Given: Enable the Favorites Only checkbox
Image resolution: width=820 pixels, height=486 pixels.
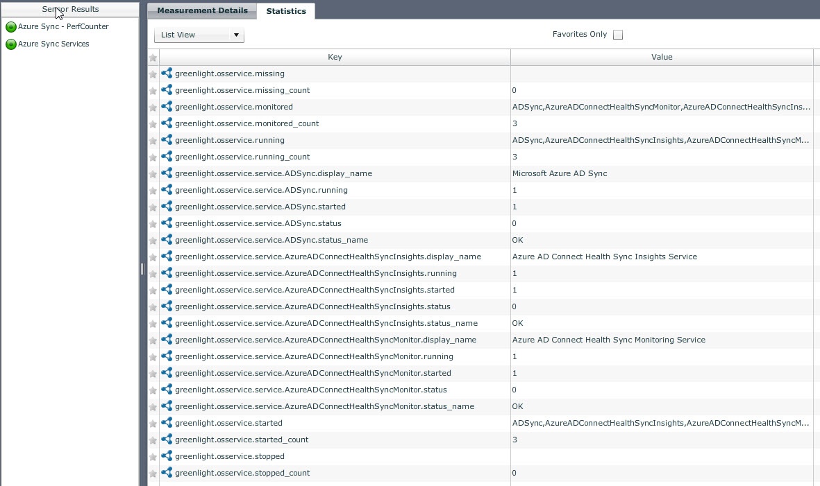Looking at the screenshot, I should coord(618,35).
